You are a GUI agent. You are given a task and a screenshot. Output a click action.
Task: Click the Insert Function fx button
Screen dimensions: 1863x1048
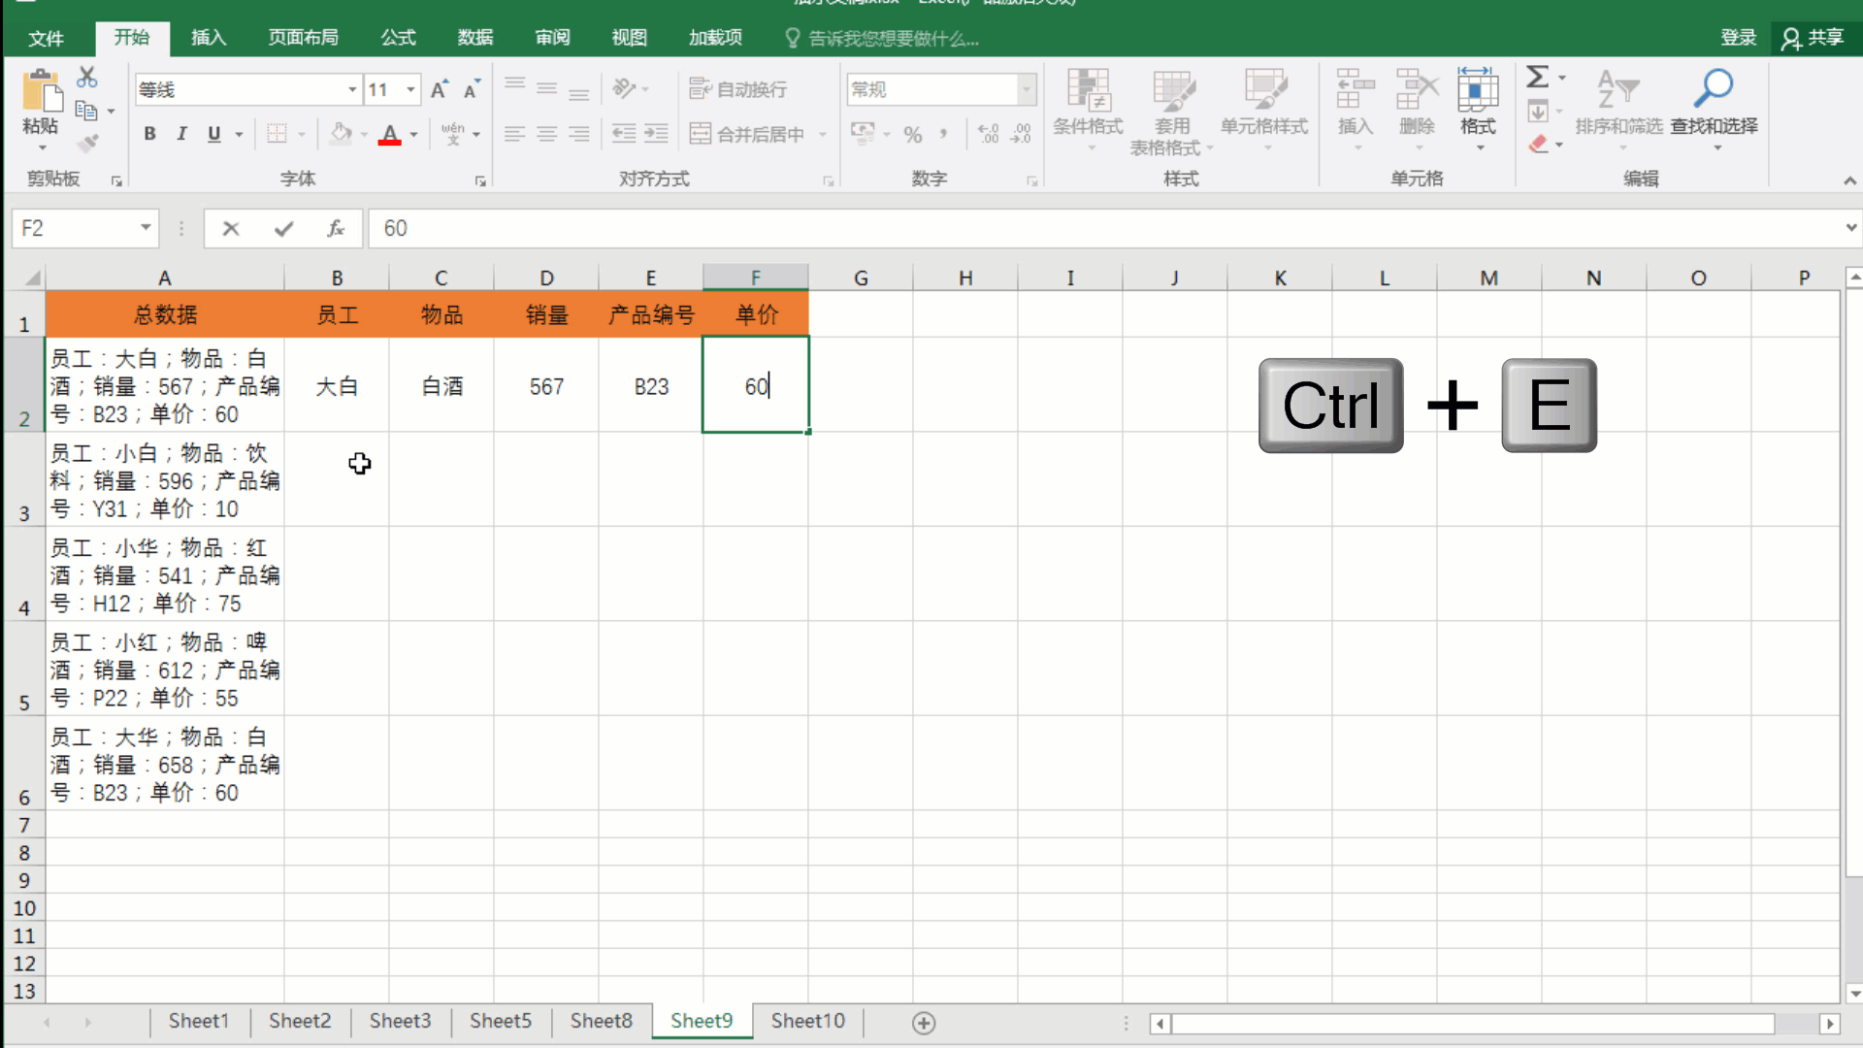point(336,228)
